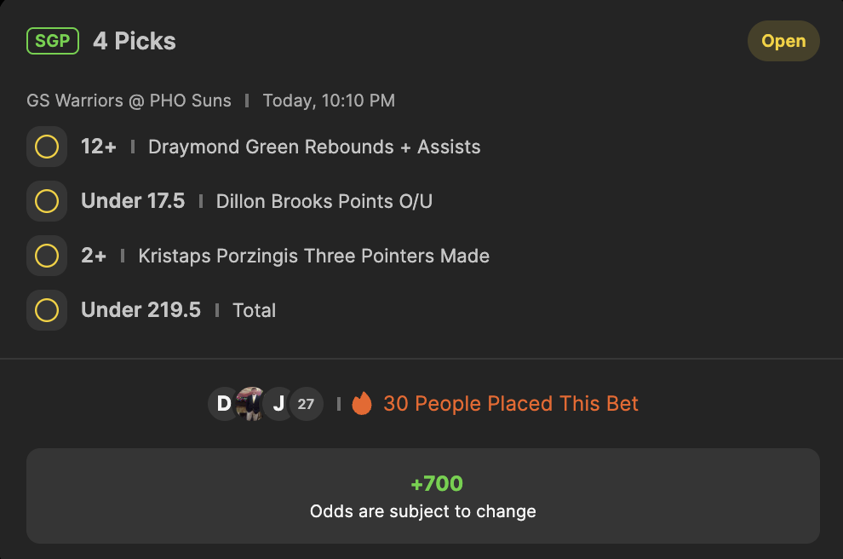Image resolution: width=843 pixels, height=559 pixels.
Task: Select Dillon Brooks Points O/U pick
Action: [x=324, y=201]
